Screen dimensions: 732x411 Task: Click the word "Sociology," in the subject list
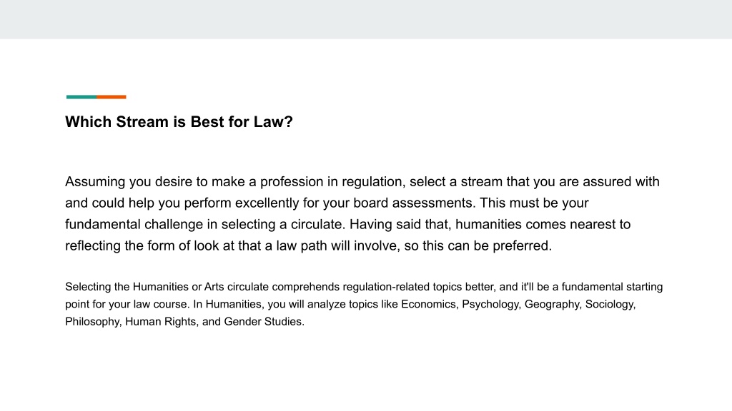pos(610,304)
